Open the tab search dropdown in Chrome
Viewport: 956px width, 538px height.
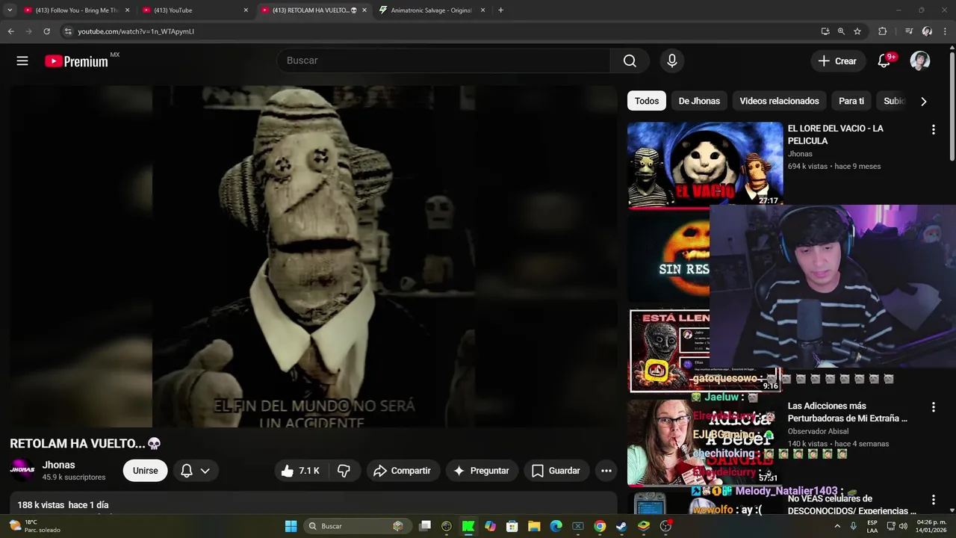[10, 10]
